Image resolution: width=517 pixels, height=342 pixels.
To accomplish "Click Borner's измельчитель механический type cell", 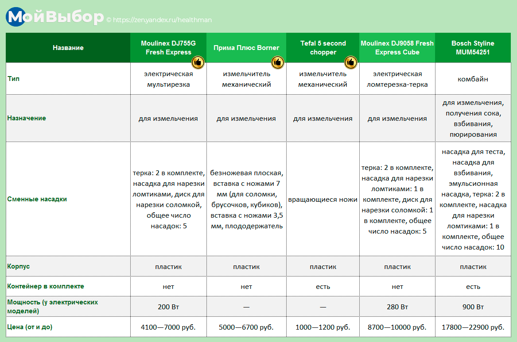I will [246, 79].
